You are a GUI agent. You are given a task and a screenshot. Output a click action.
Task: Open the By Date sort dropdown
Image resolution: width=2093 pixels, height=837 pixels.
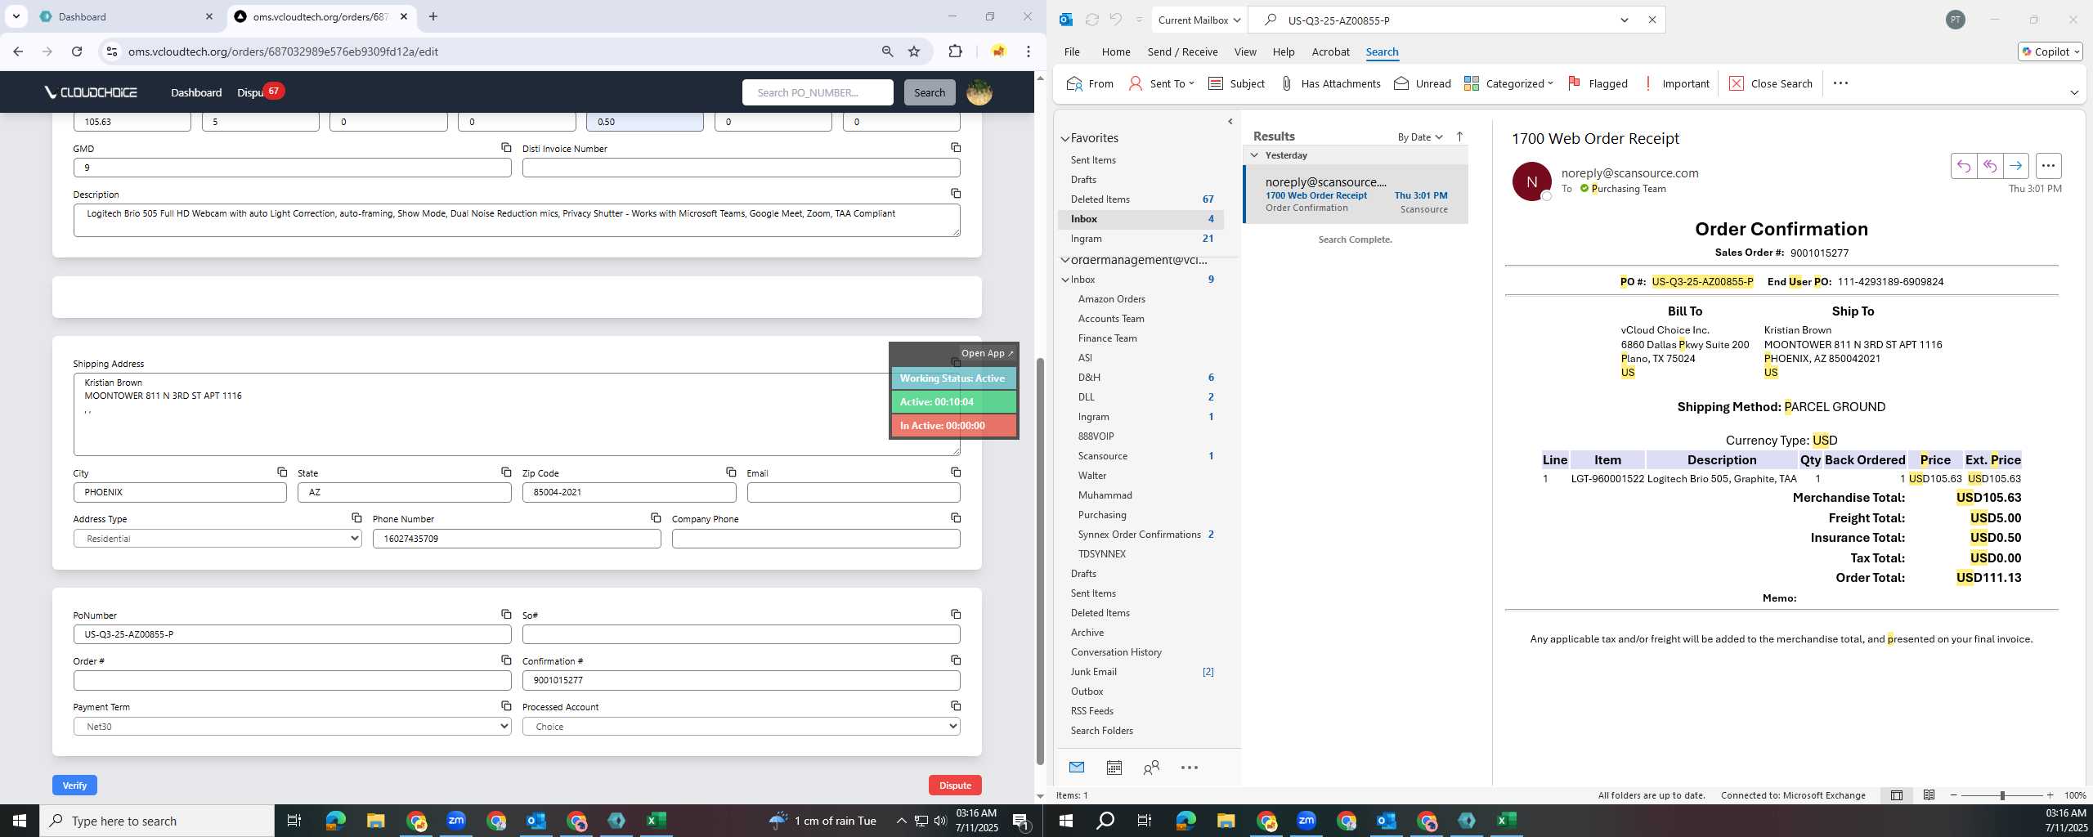[x=1420, y=137]
